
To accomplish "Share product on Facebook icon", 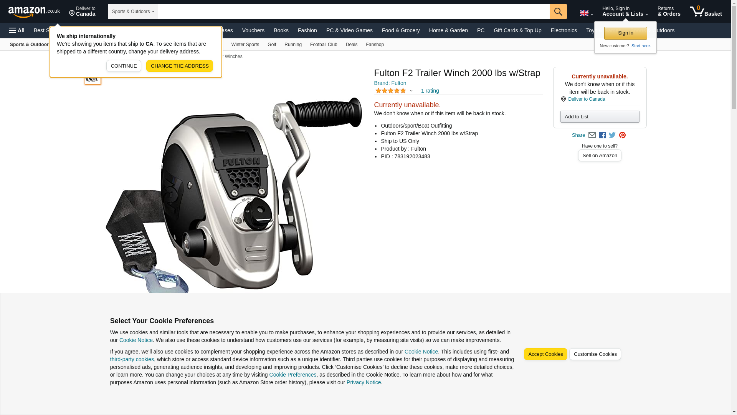I will (602, 135).
